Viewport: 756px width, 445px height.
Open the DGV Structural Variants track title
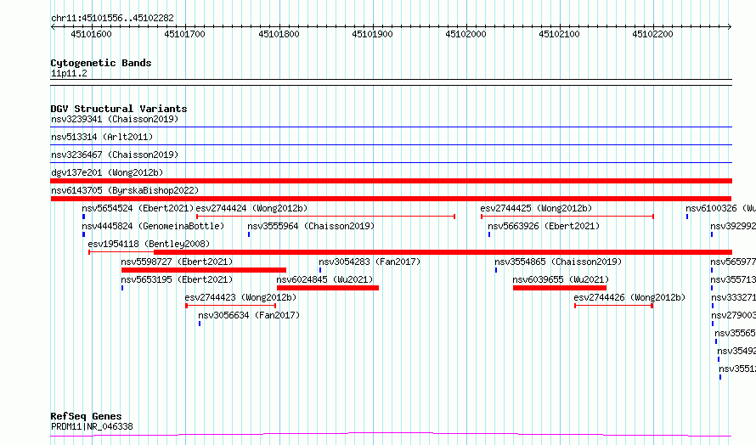[119, 109]
